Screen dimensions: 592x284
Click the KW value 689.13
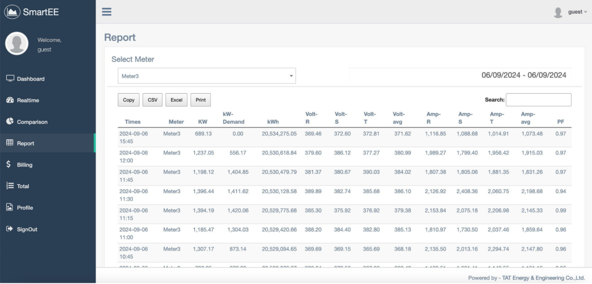pos(203,133)
